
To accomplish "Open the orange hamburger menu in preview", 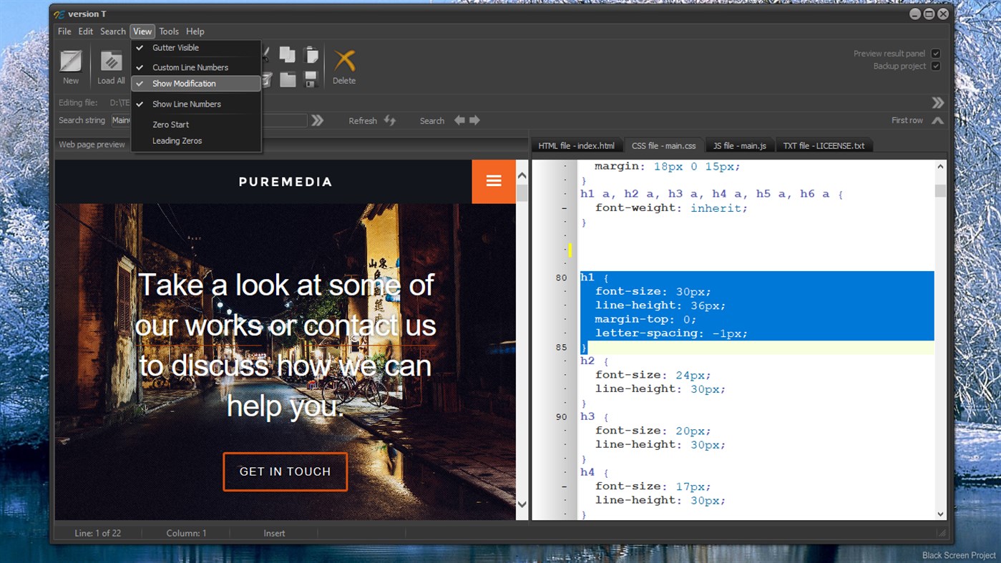I will coord(494,181).
